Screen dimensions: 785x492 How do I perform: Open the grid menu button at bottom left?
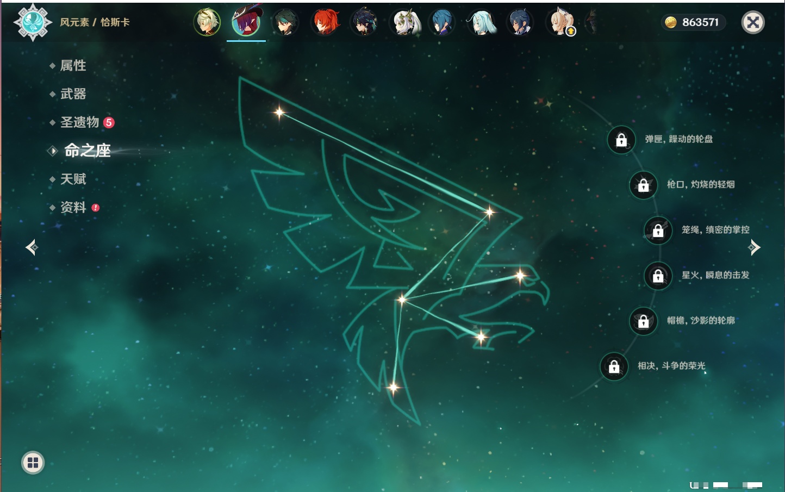click(x=33, y=463)
